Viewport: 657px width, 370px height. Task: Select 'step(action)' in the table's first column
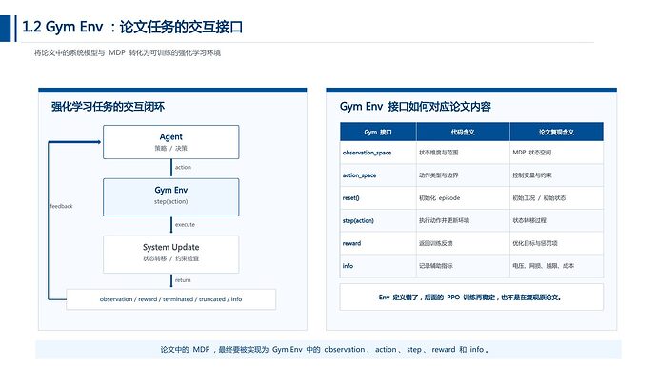click(x=378, y=220)
